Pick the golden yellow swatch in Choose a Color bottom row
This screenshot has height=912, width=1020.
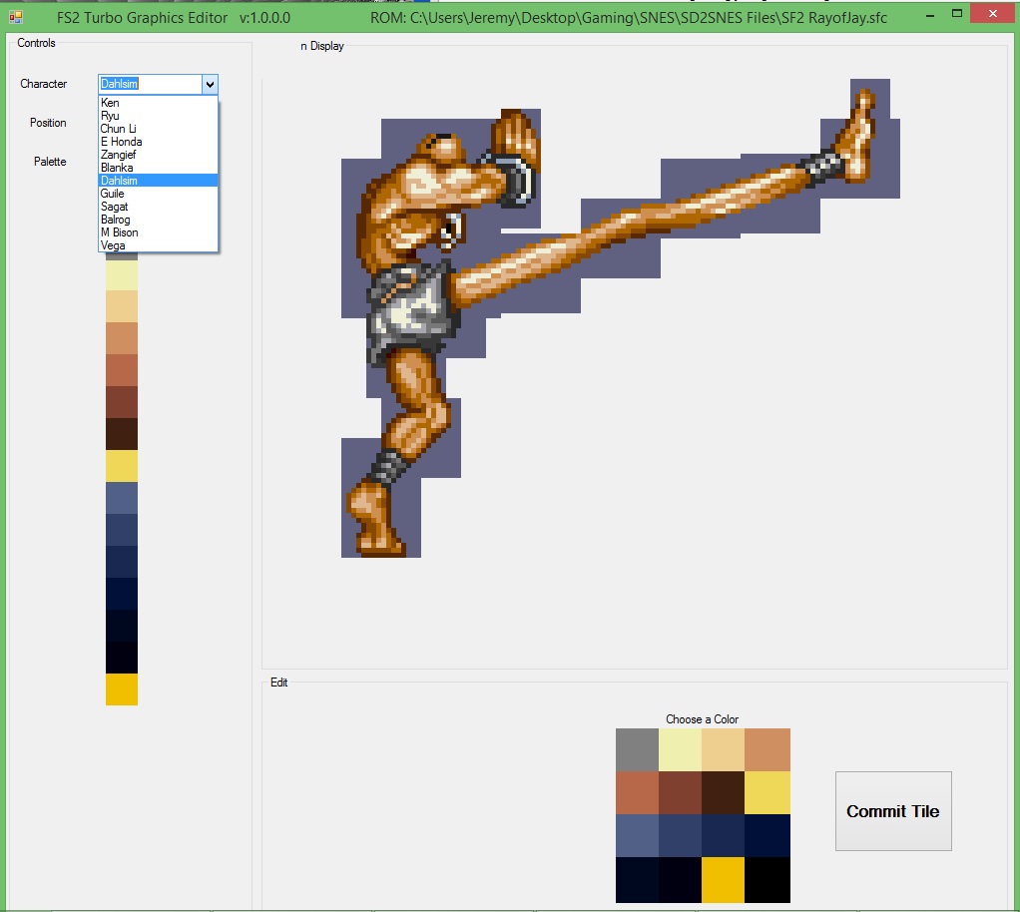click(723, 880)
